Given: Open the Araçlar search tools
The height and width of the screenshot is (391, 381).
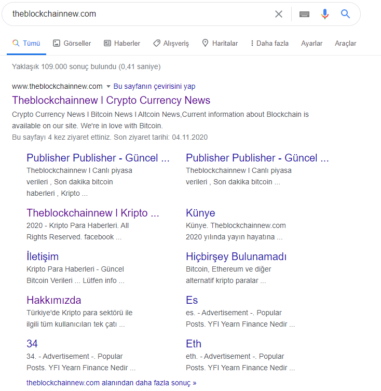Looking at the screenshot, I should click(x=345, y=44).
